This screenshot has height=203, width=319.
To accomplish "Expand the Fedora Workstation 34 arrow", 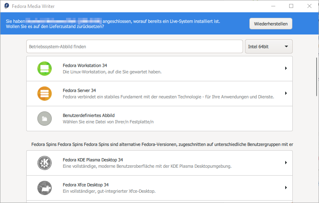I will [x=286, y=68].
